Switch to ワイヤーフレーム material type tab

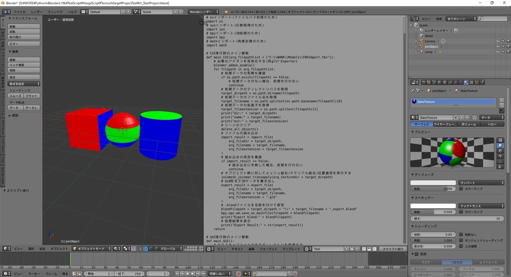click(x=445, y=124)
